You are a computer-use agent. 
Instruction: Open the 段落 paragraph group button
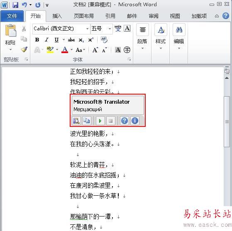click(x=142, y=37)
